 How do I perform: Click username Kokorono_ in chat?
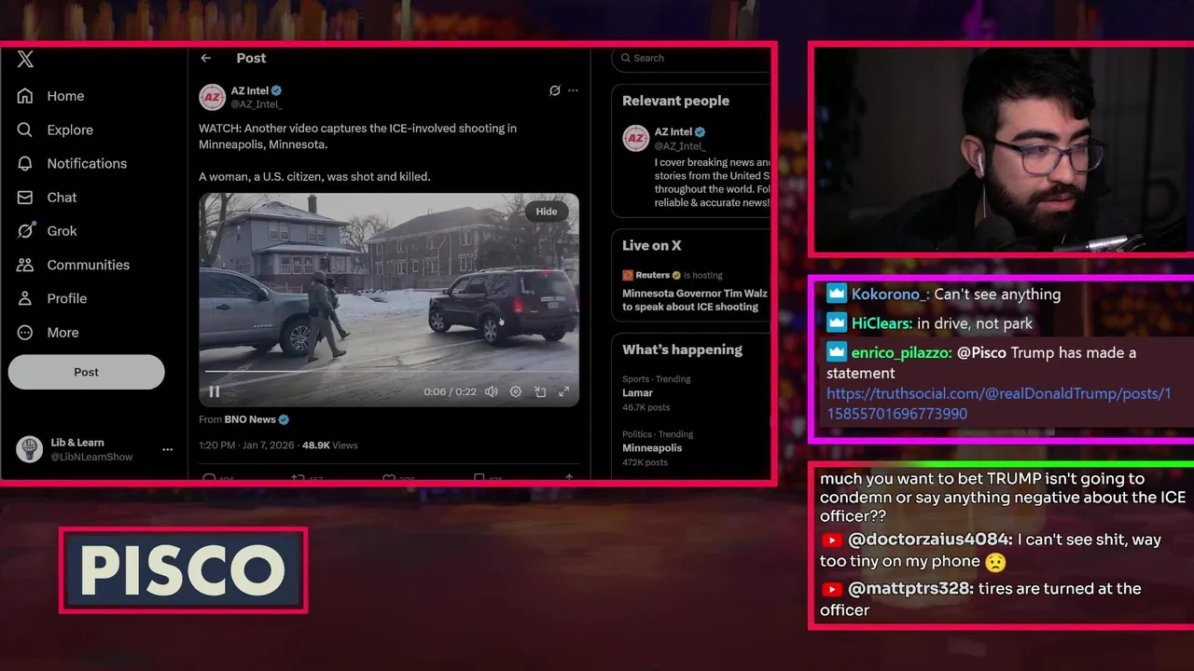pos(889,294)
